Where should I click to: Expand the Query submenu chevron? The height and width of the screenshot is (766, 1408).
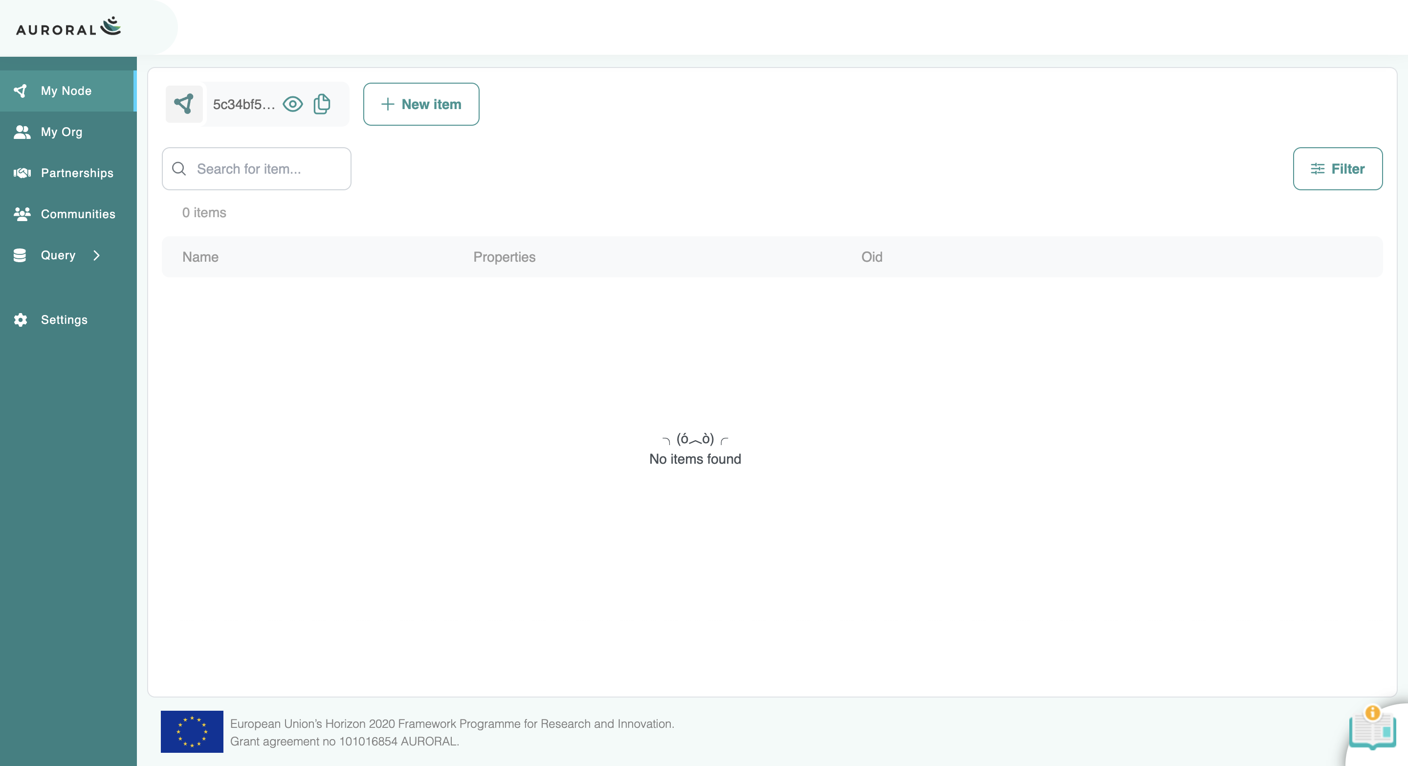97,255
